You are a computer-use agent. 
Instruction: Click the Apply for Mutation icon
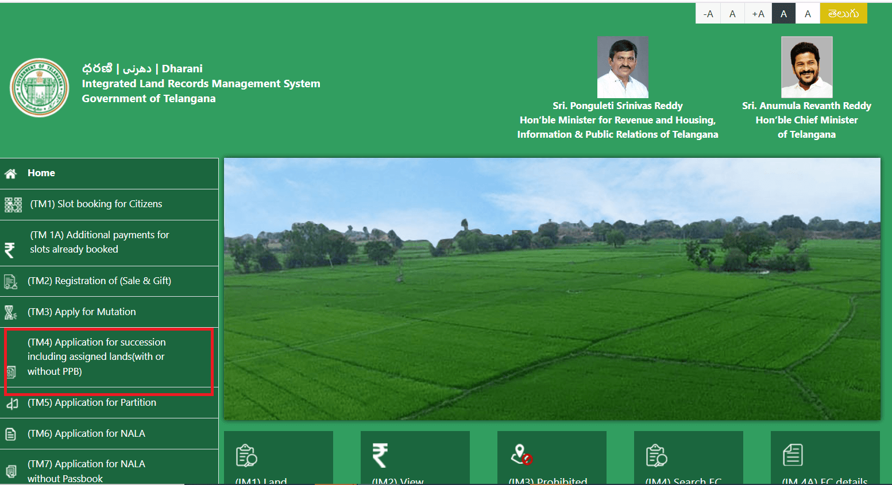pos(10,312)
